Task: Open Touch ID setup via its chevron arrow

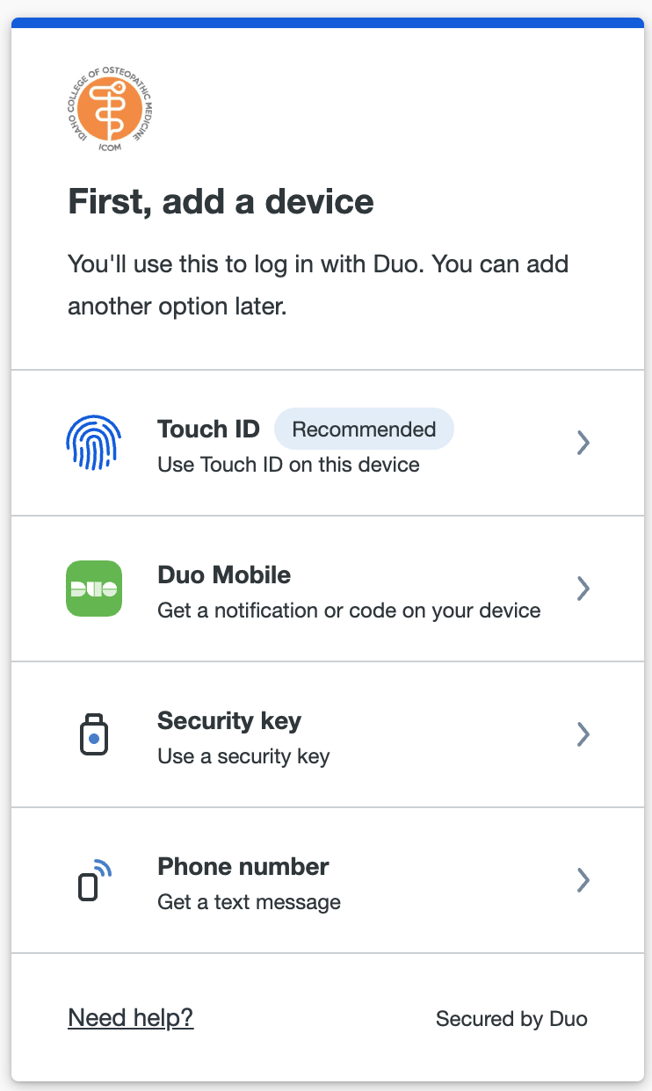Action: (x=583, y=443)
